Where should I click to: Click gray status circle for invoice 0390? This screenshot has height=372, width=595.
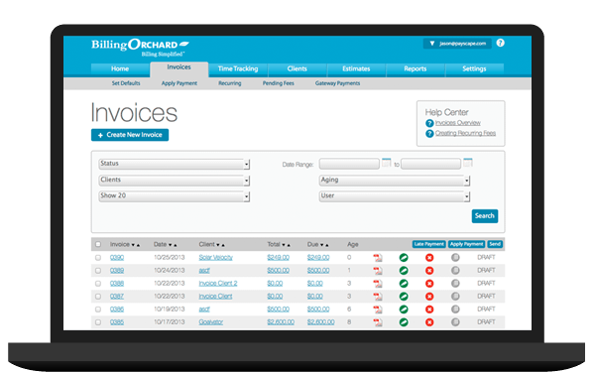[455, 258]
